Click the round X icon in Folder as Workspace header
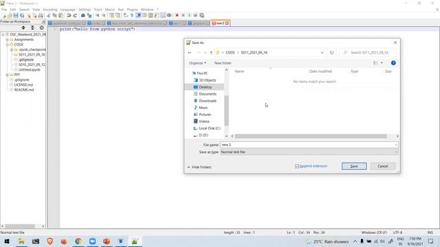The width and height of the screenshot is (440, 247). pos(41,27)
